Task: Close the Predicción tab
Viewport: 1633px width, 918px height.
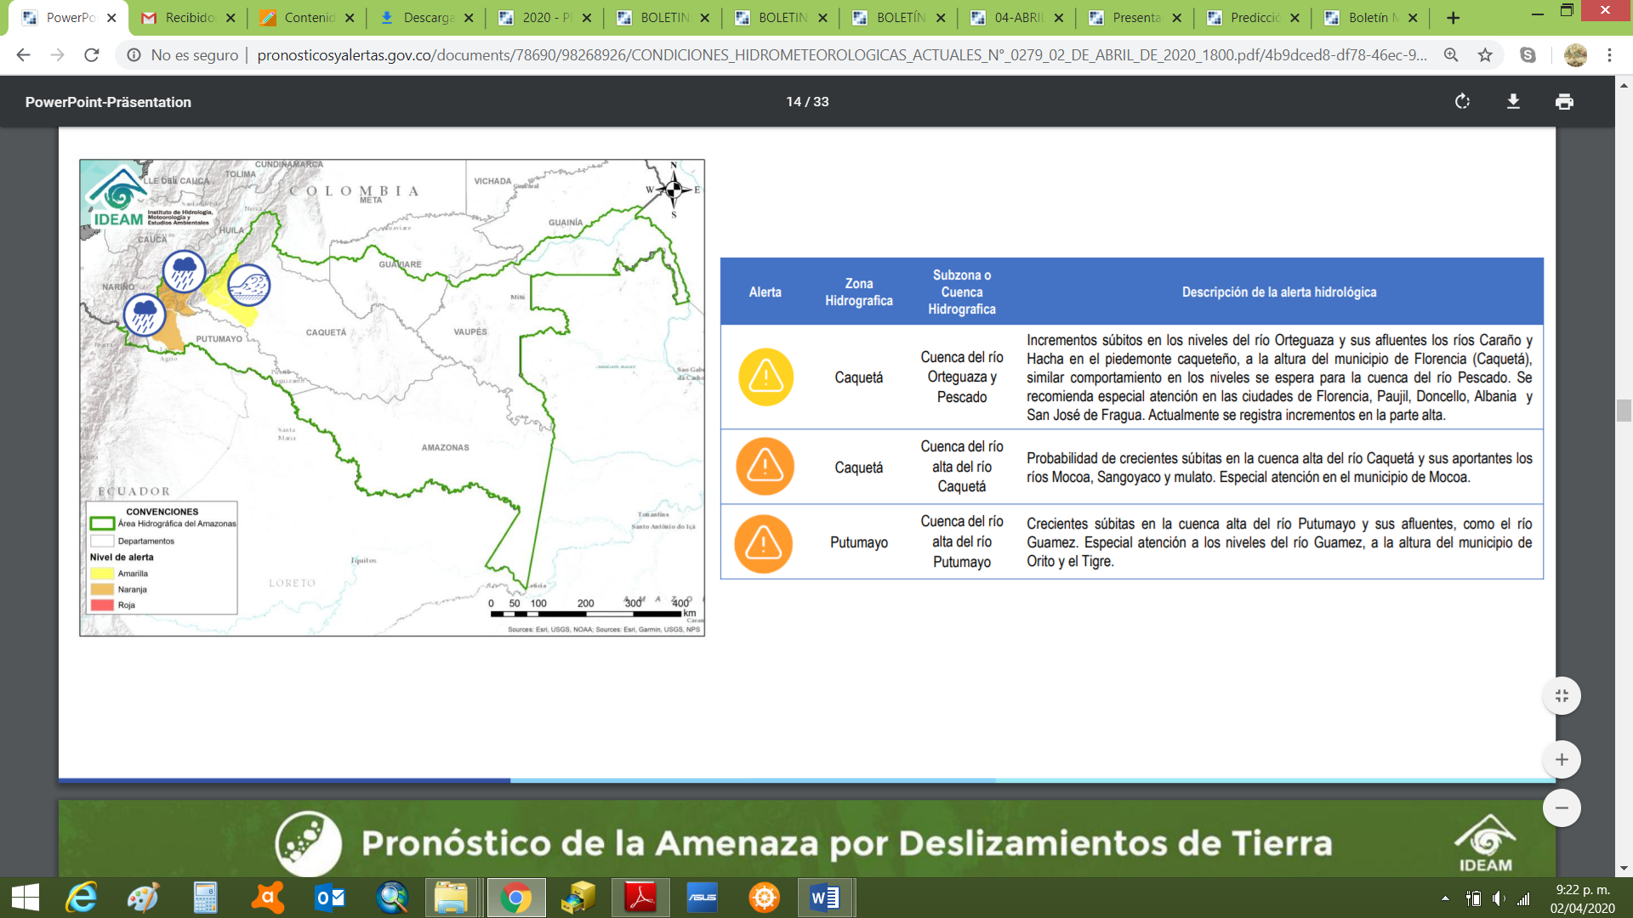Action: pyautogui.click(x=1294, y=18)
